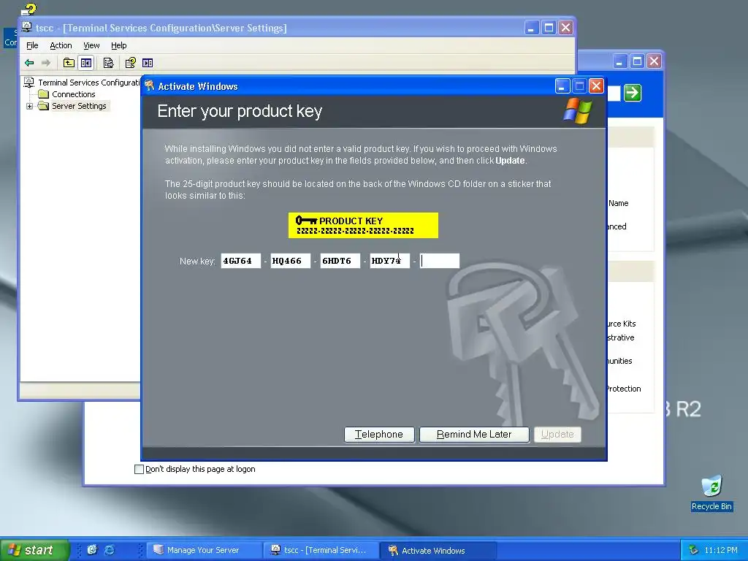Click the activation keys icon in system tray

tap(694, 550)
